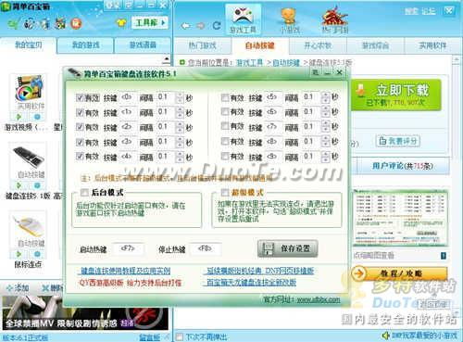
Task: Open the 自动按键 keyboard icon in sidebar
Action: coord(29,157)
